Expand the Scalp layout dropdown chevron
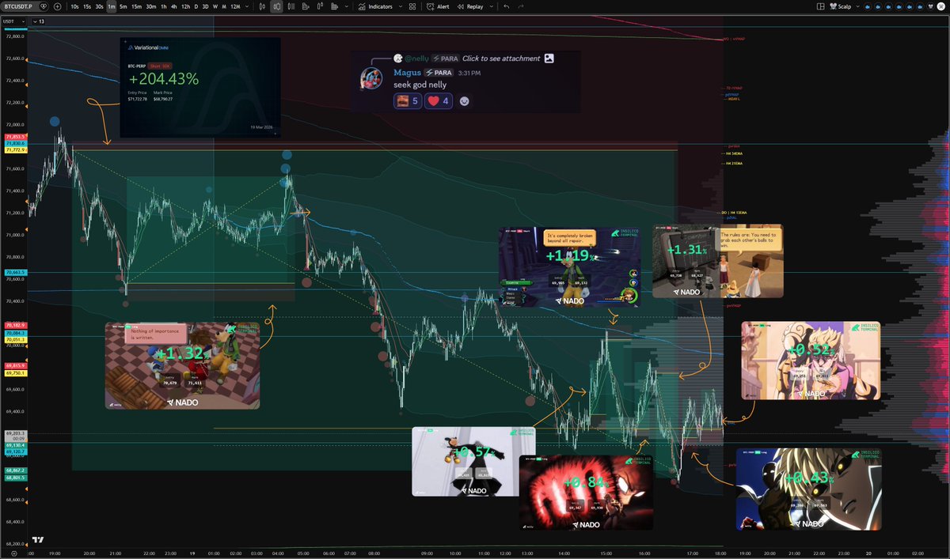This screenshot has width=950, height=559. 857,6
